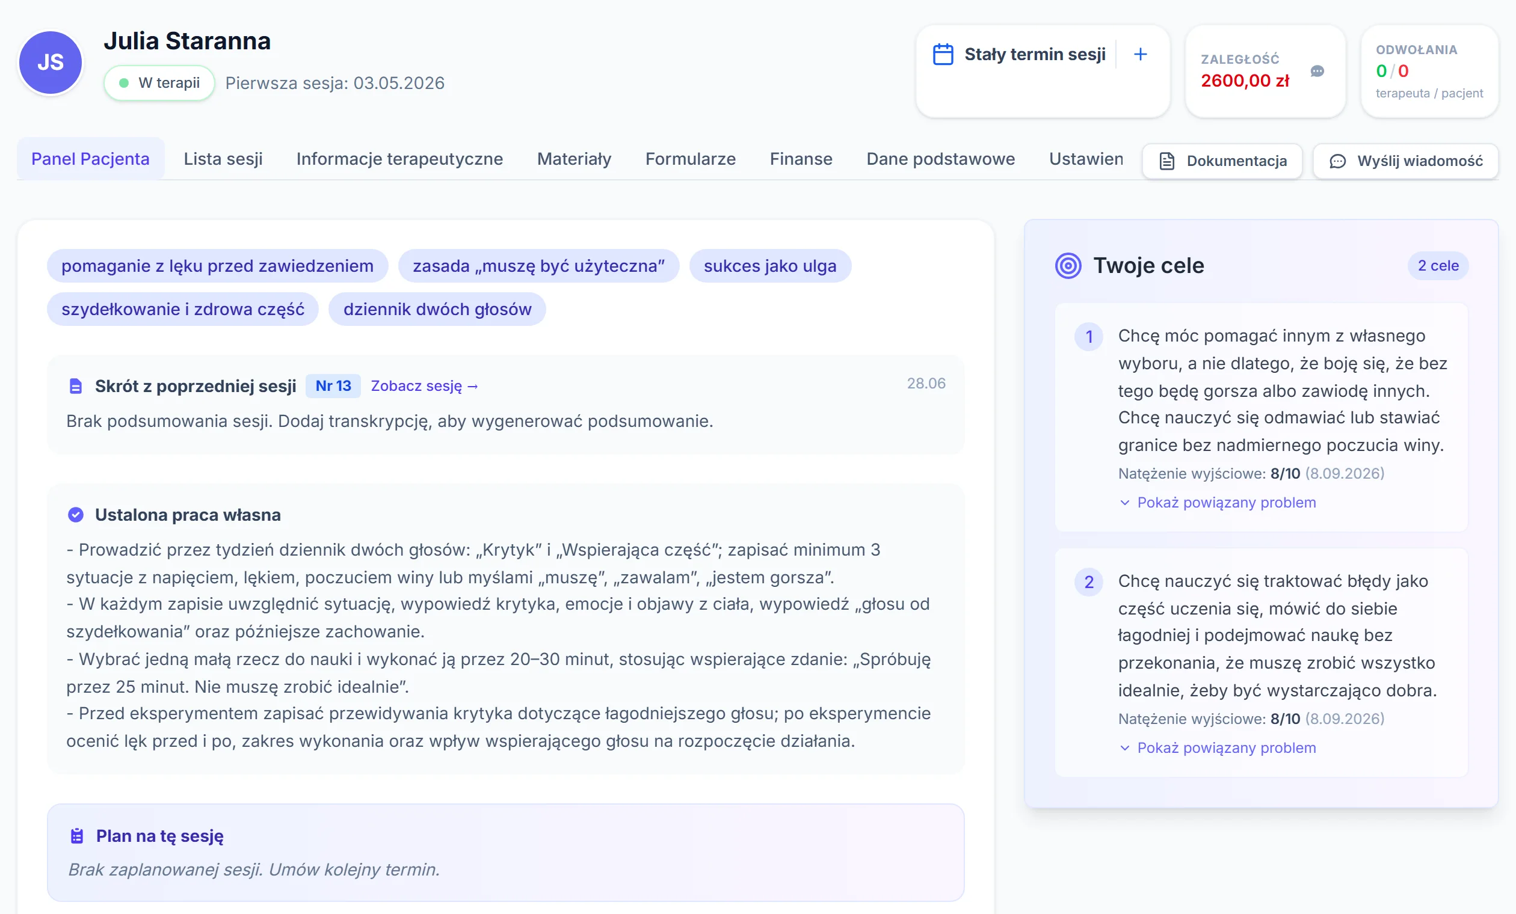This screenshot has height=914, width=1516.
Task: Click the Stały termin sesji label
Action: [x=1035, y=54]
